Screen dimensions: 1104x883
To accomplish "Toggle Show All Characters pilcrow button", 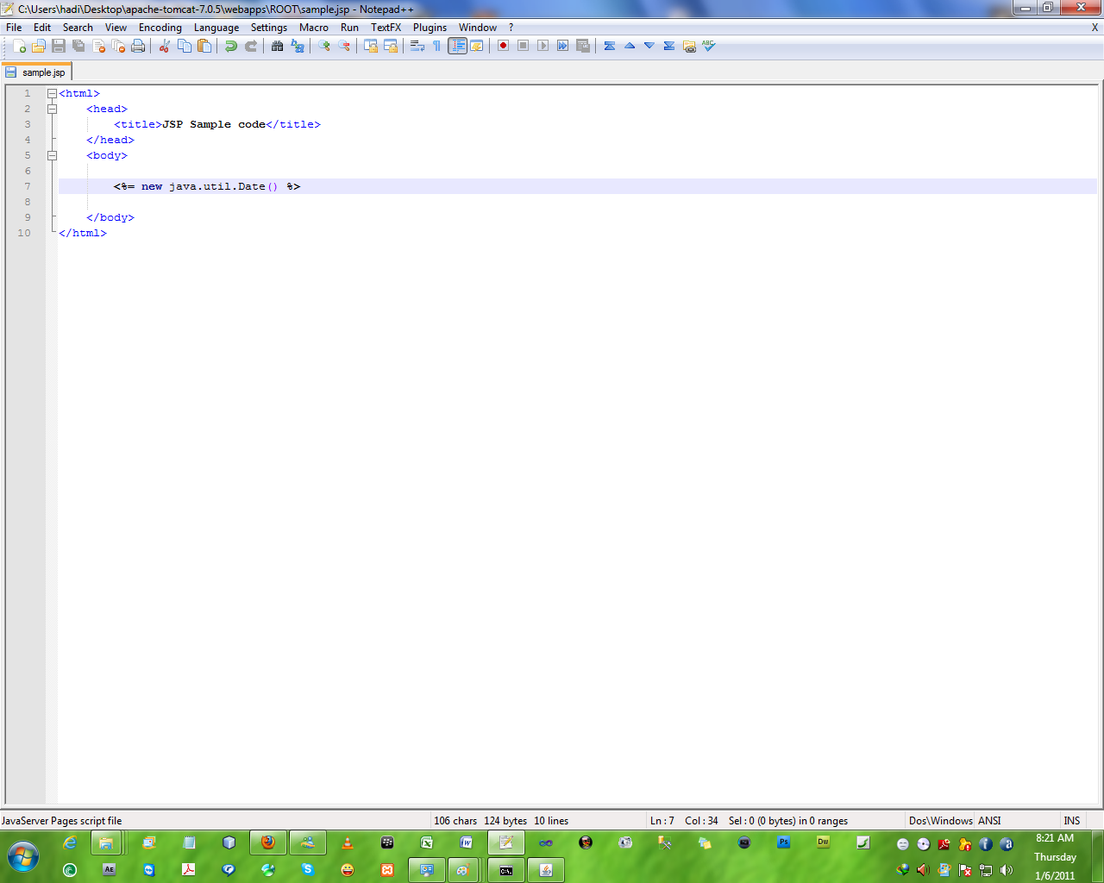I will pos(437,46).
